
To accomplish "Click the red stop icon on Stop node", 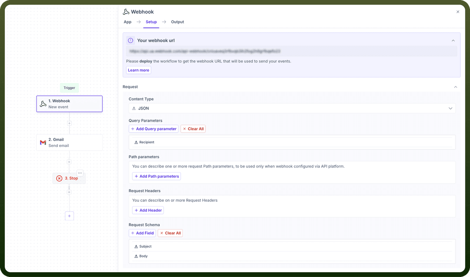I will tap(59, 178).
